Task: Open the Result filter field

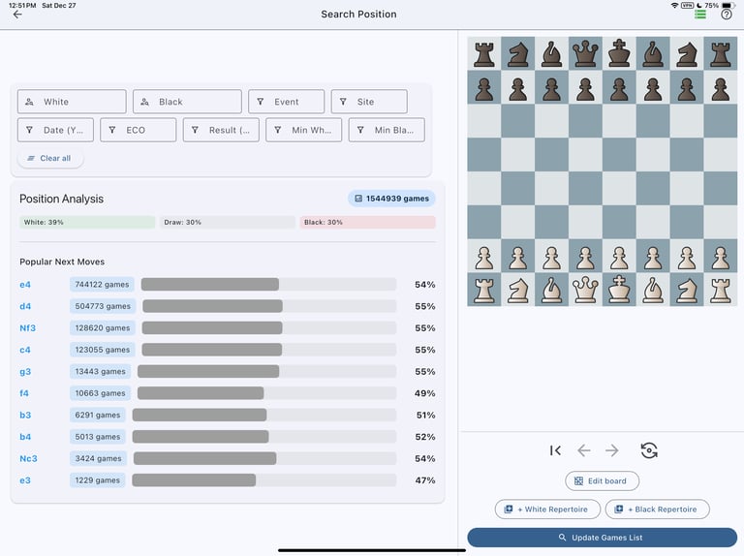Action: (x=221, y=130)
